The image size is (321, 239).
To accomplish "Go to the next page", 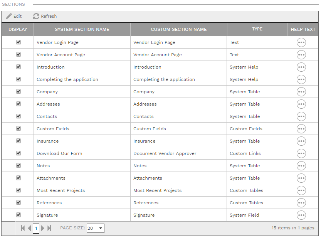I will click(x=43, y=228).
